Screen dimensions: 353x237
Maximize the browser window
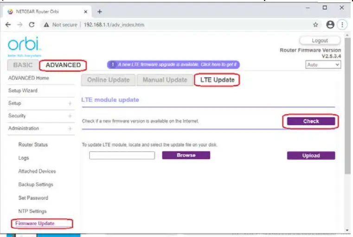click(x=325, y=8)
